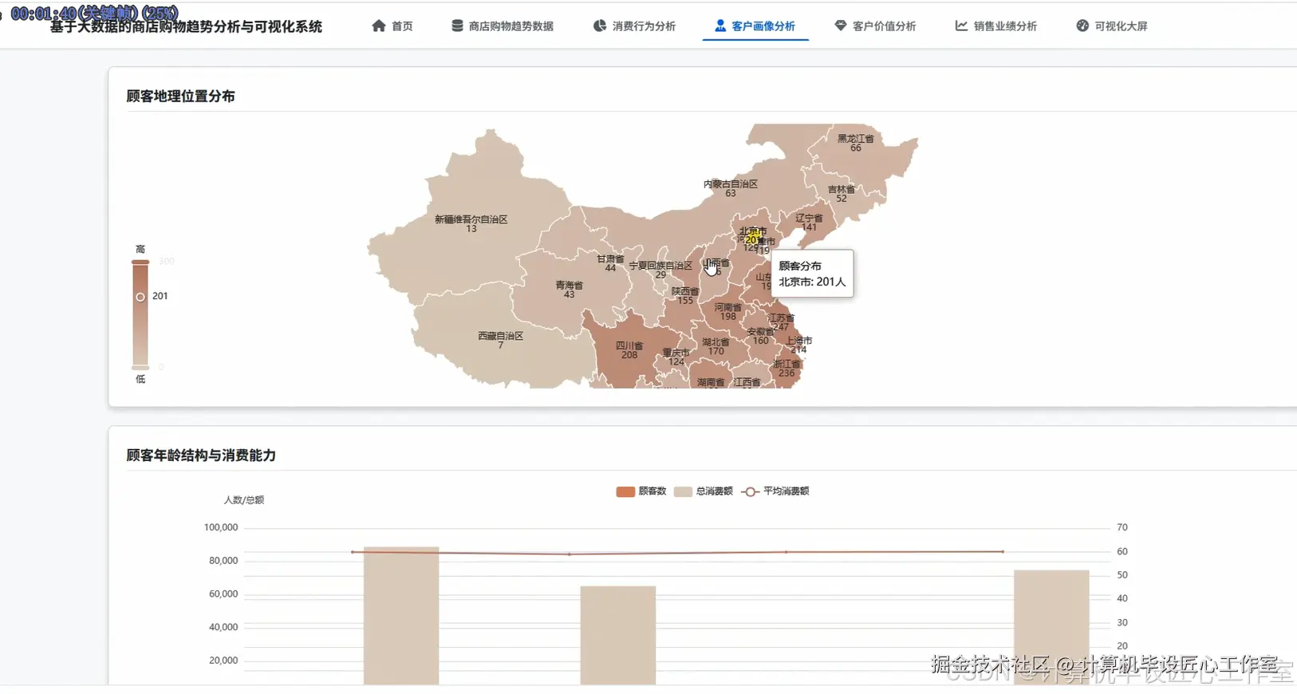The image size is (1297, 694).
Task: Select 内蒙古自治区 on the map
Action: [730, 188]
